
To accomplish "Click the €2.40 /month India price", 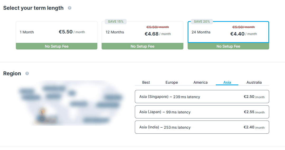I will coord(254,127).
